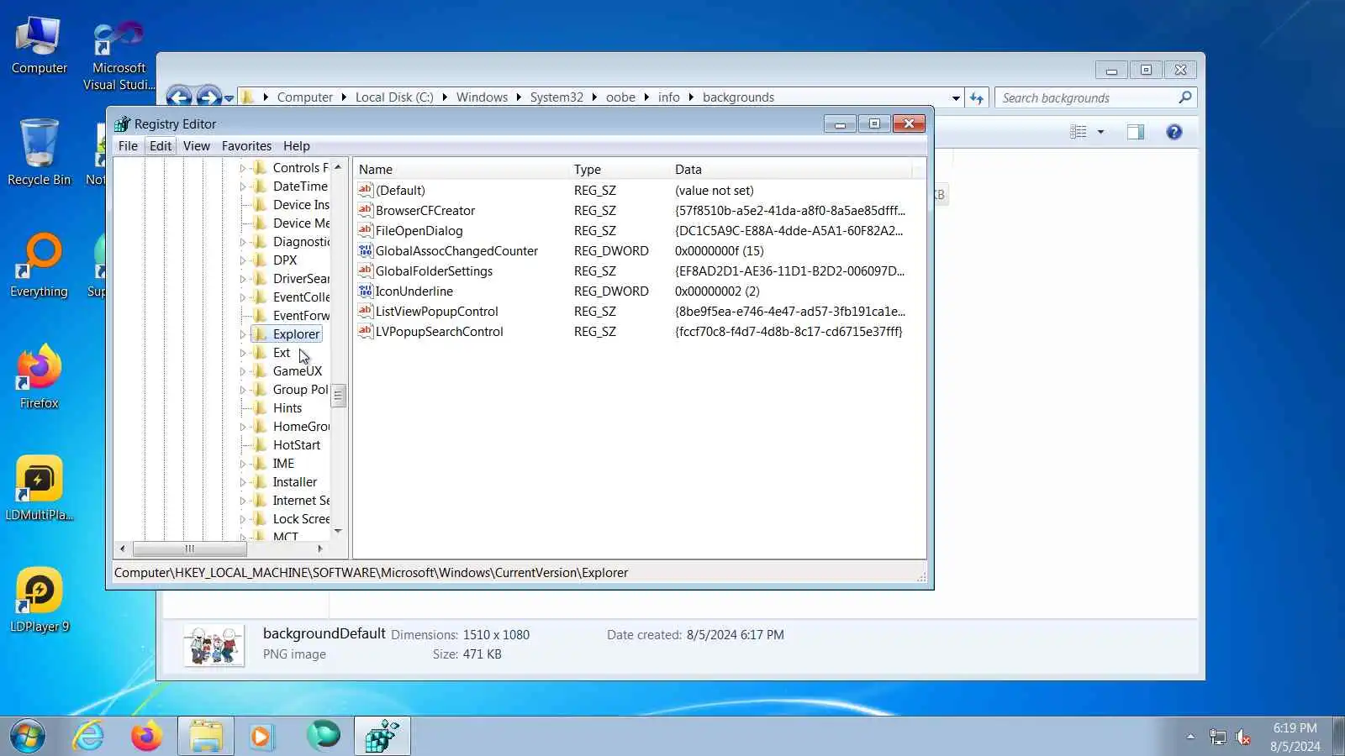Image resolution: width=1345 pixels, height=756 pixels.
Task: Select the Everything desktop shortcut
Action: (40, 265)
